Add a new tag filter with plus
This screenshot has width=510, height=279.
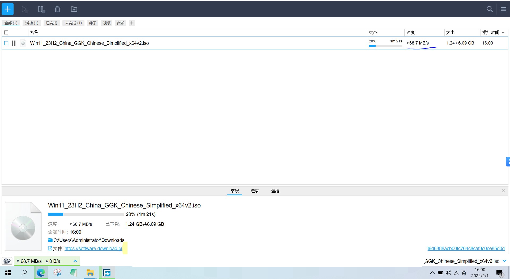pos(132,23)
